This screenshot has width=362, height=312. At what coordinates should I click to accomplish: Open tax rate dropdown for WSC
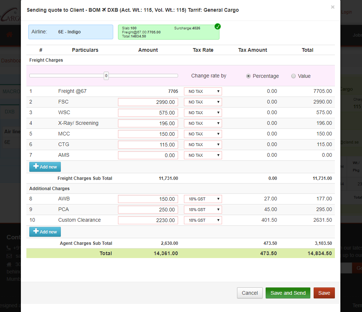pos(203,113)
